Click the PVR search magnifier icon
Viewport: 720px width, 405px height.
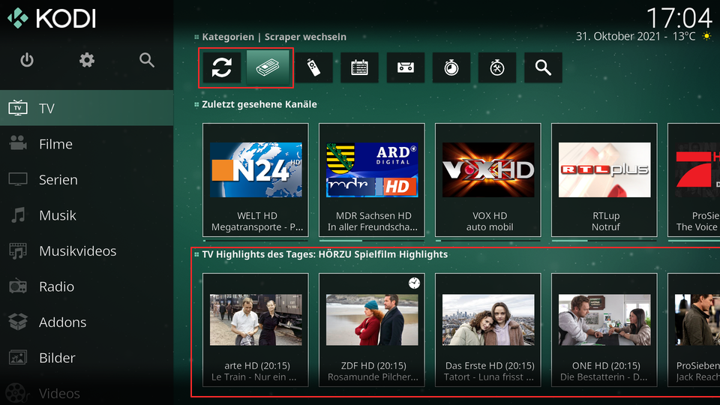543,68
